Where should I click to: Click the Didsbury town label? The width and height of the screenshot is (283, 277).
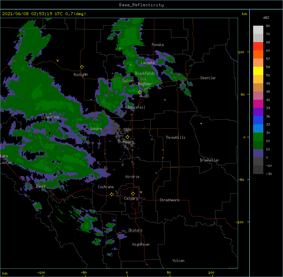tap(126, 142)
